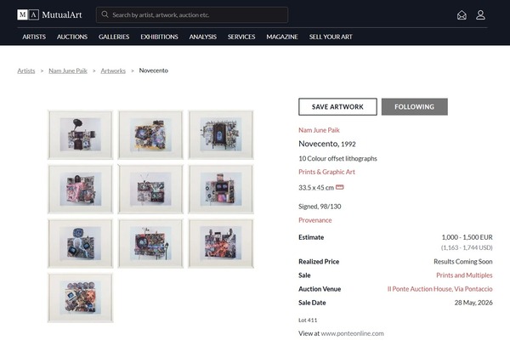Open the mail inbox icon
This screenshot has height=346, width=510.
462,15
